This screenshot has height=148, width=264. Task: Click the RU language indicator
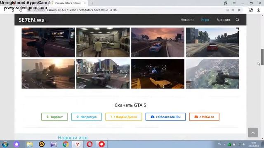tap(219, 144)
